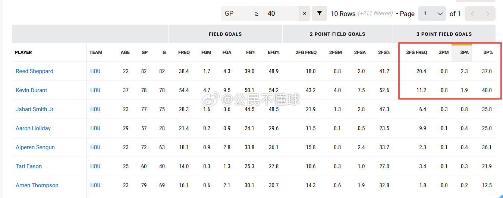Open Alperen Sengun profile link
Screen dimensions: 503x198
35,147
